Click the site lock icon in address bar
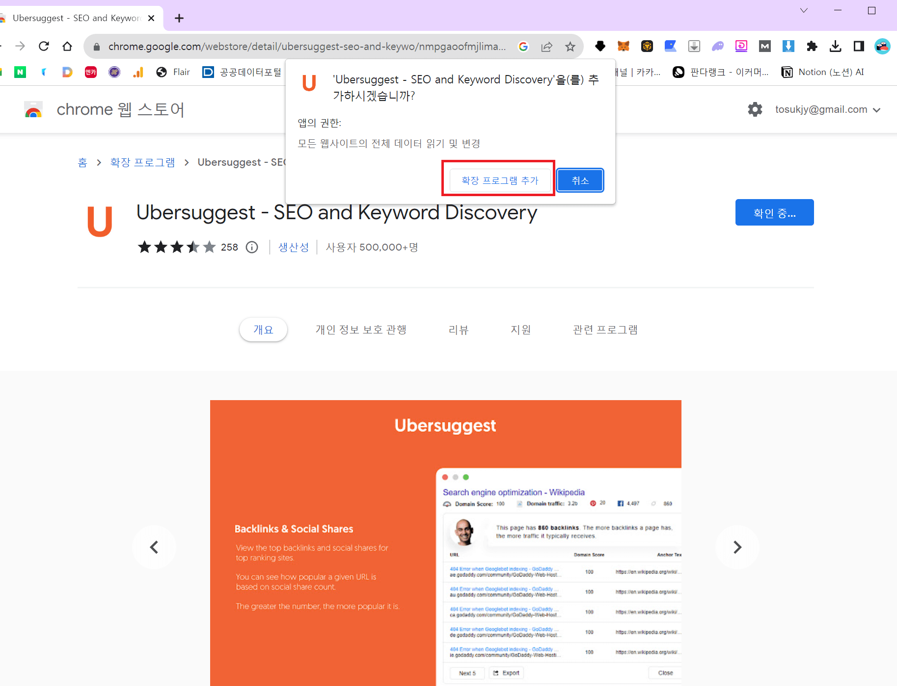897x686 pixels. tap(97, 47)
